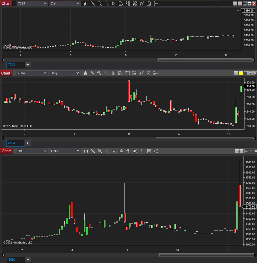The height and width of the screenshot is (263, 257).
Task: Show data box in 1992 chart toolbar
Action: coord(121,151)
